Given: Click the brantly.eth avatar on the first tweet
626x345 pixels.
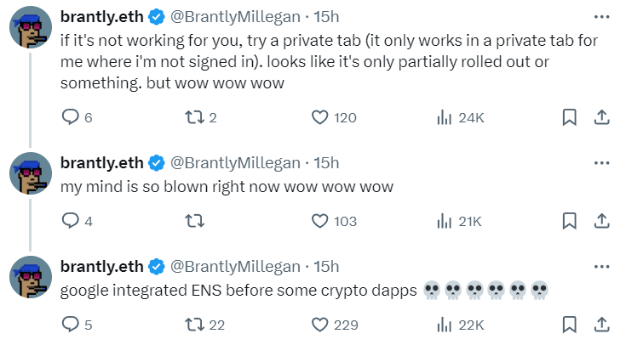Looking at the screenshot, I should point(31,32).
